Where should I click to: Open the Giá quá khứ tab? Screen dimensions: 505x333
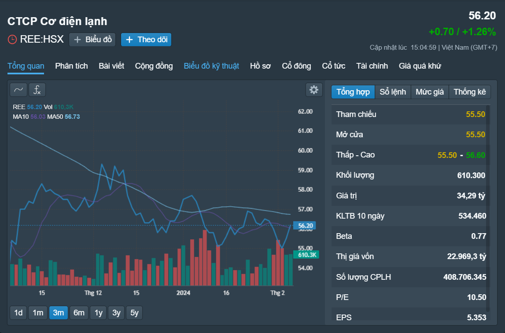point(420,66)
